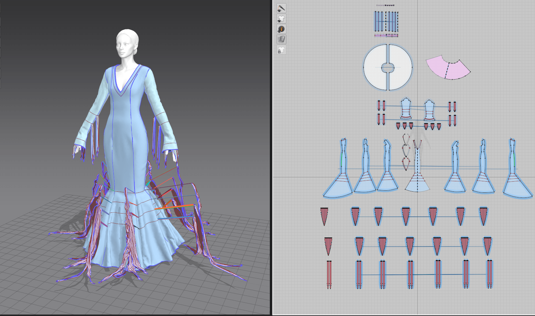Click divider between 3D and 2D windows
The image size is (535, 316).
pos(271,158)
